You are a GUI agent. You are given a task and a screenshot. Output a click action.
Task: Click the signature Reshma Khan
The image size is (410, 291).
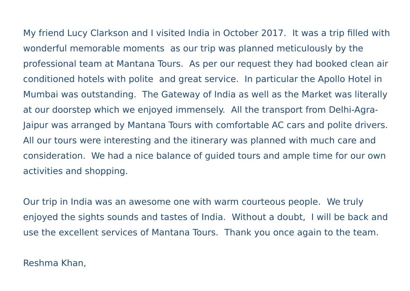[54, 263]
